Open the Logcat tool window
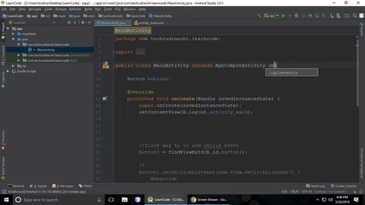The height and width of the screenshot is (205, 365). 38,186
